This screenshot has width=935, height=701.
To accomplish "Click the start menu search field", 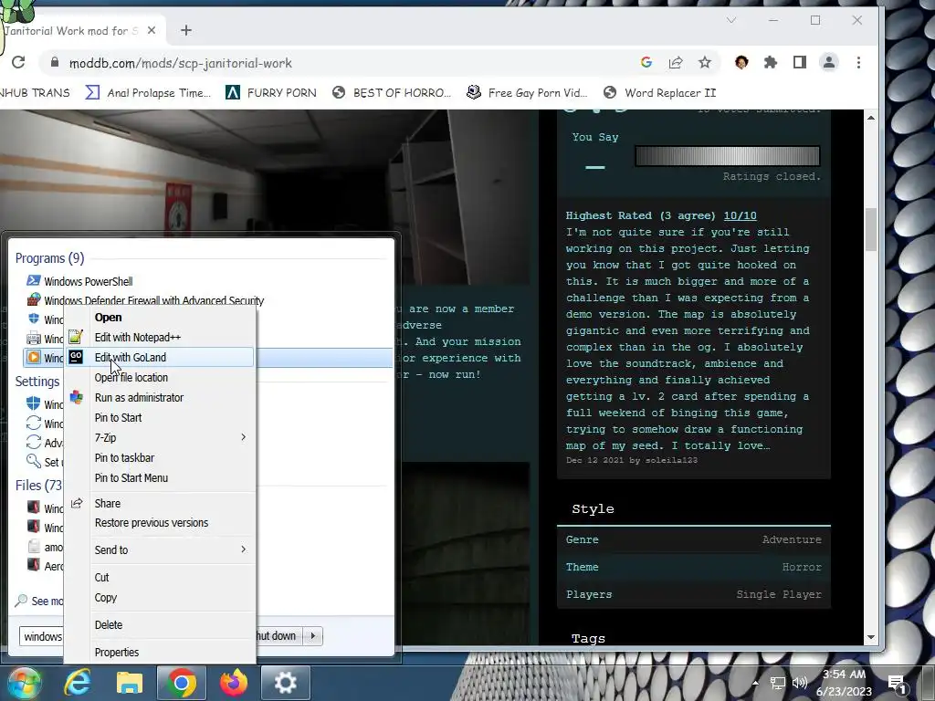I will click(x=42, y=636).
